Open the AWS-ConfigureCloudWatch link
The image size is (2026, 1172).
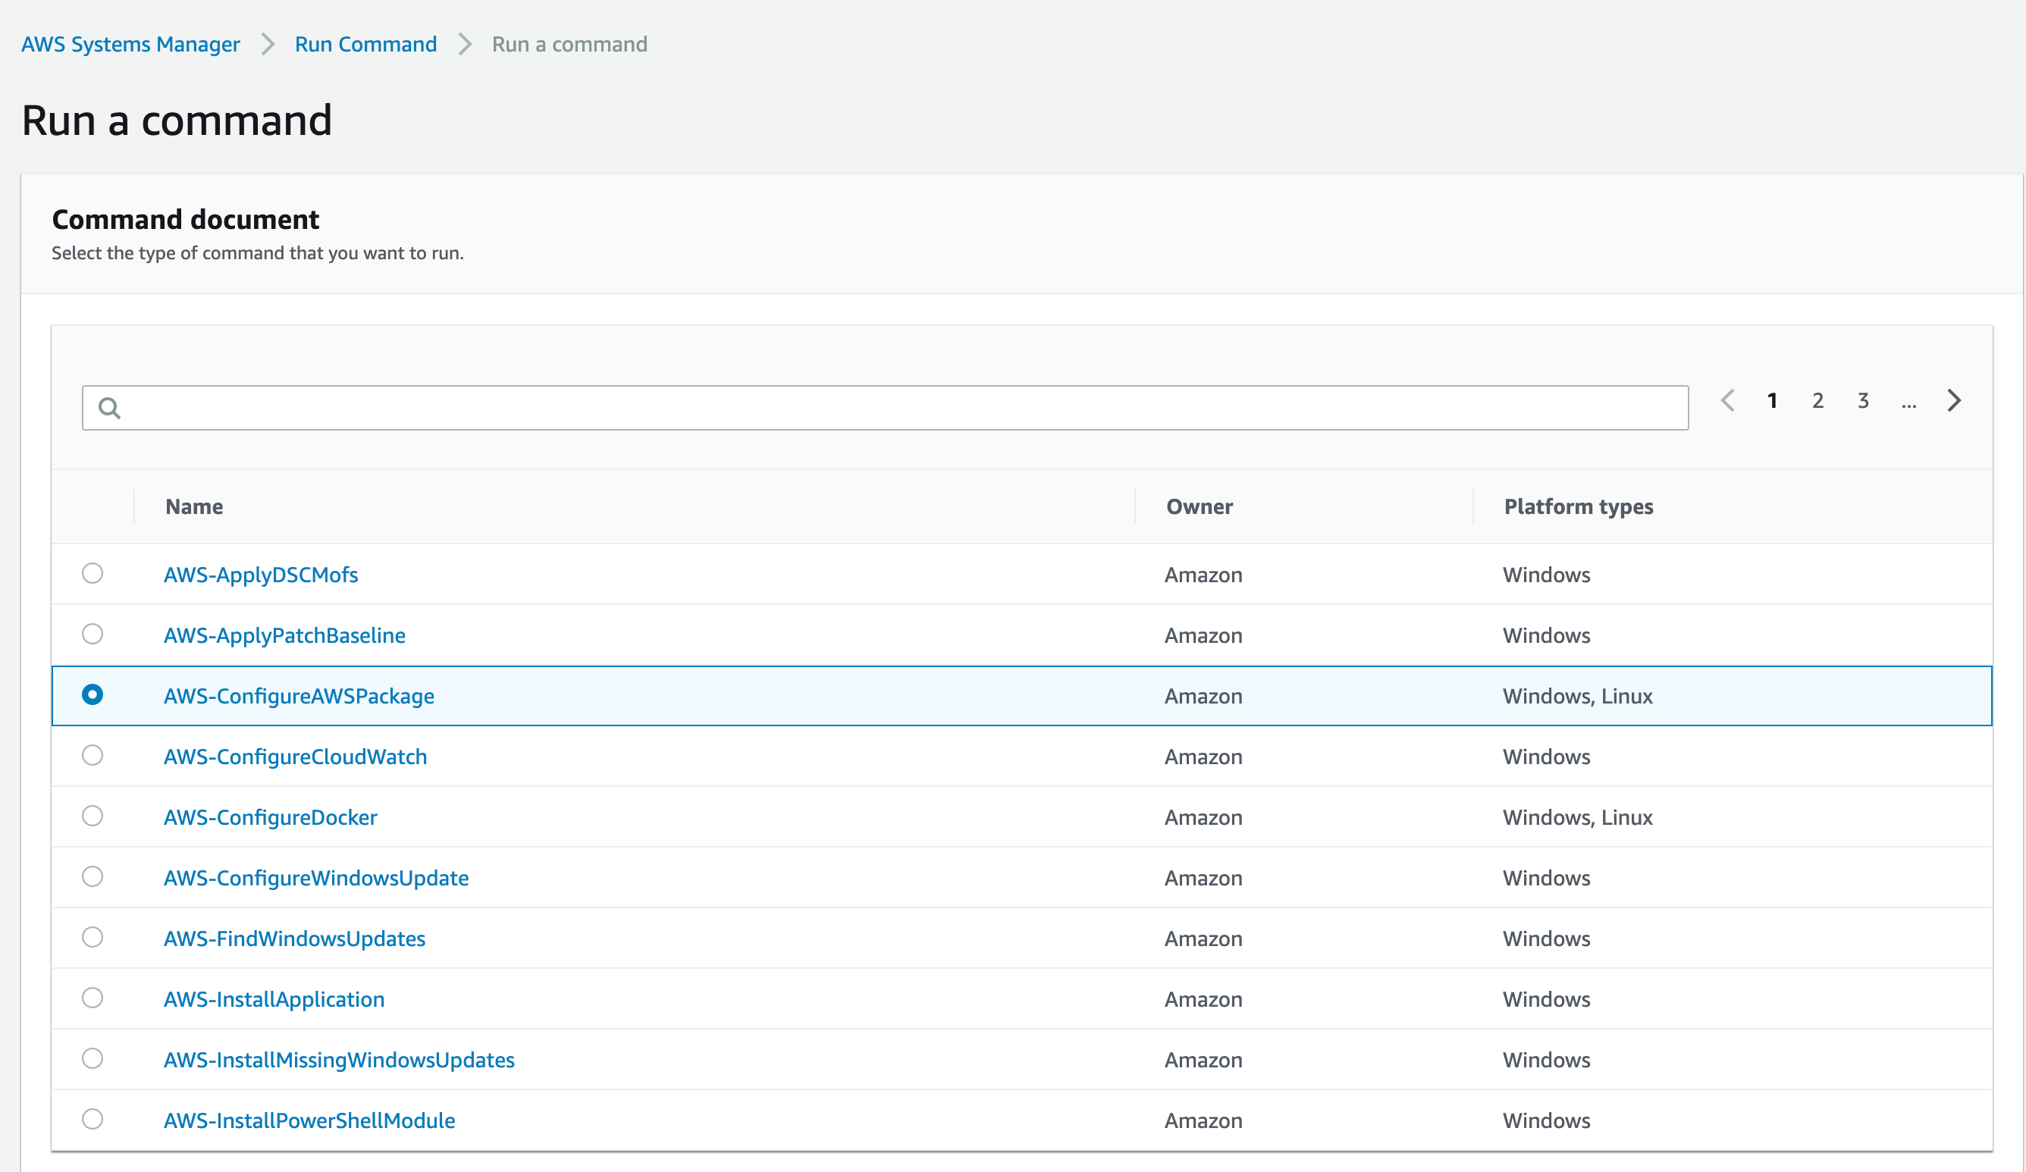[295, 757]
